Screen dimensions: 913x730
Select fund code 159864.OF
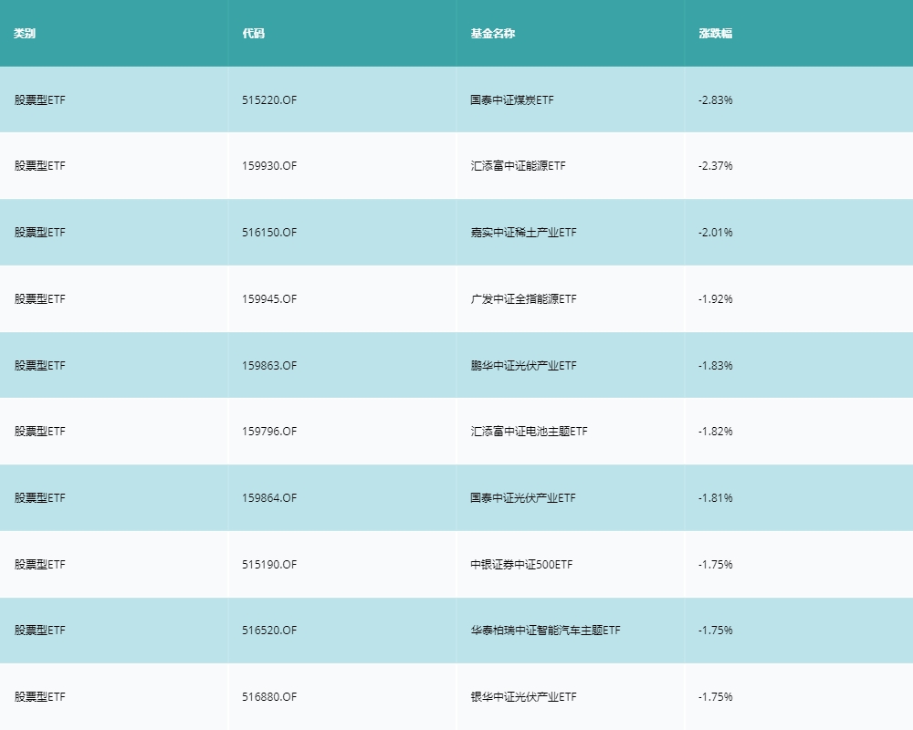pos(269,497)
